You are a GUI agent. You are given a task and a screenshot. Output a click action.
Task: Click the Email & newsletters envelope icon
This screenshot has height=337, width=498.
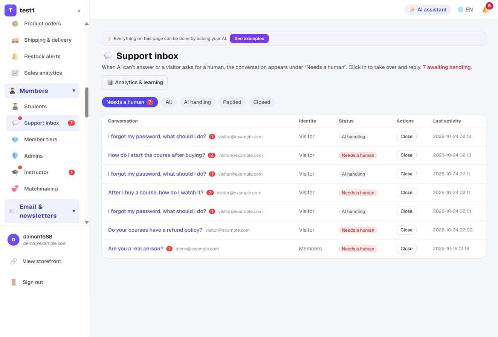(12, 211)
